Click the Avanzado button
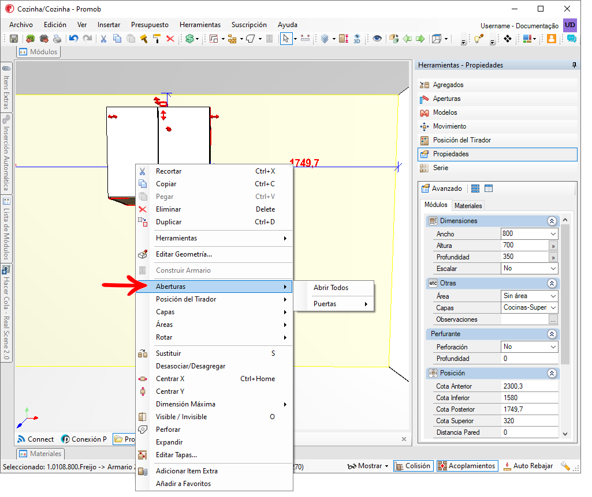The width and height of the screenshot is (592, 497). (x=442, y=189)
